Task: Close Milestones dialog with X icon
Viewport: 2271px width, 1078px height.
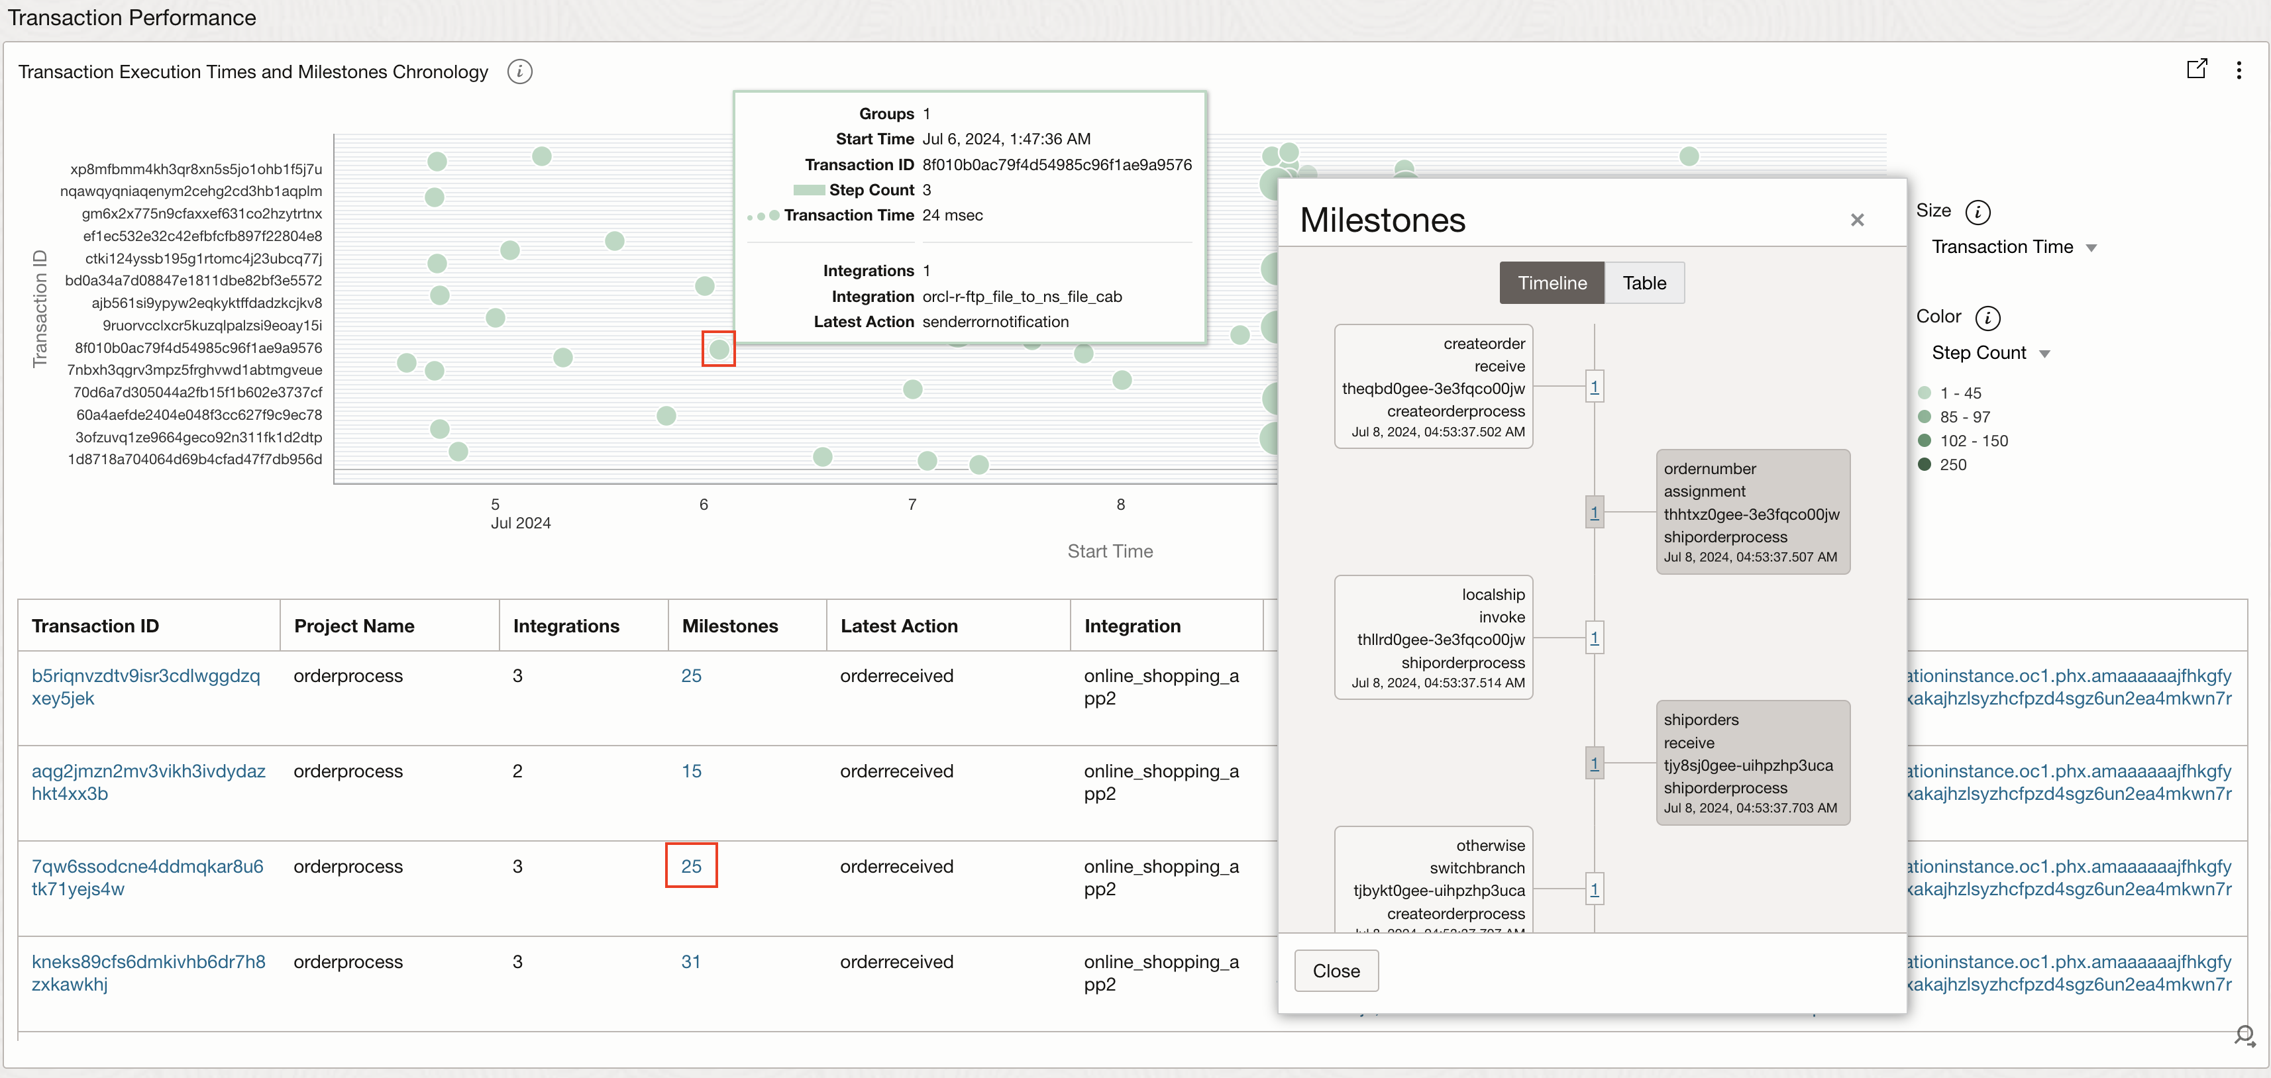Action: click(1857, 220)
